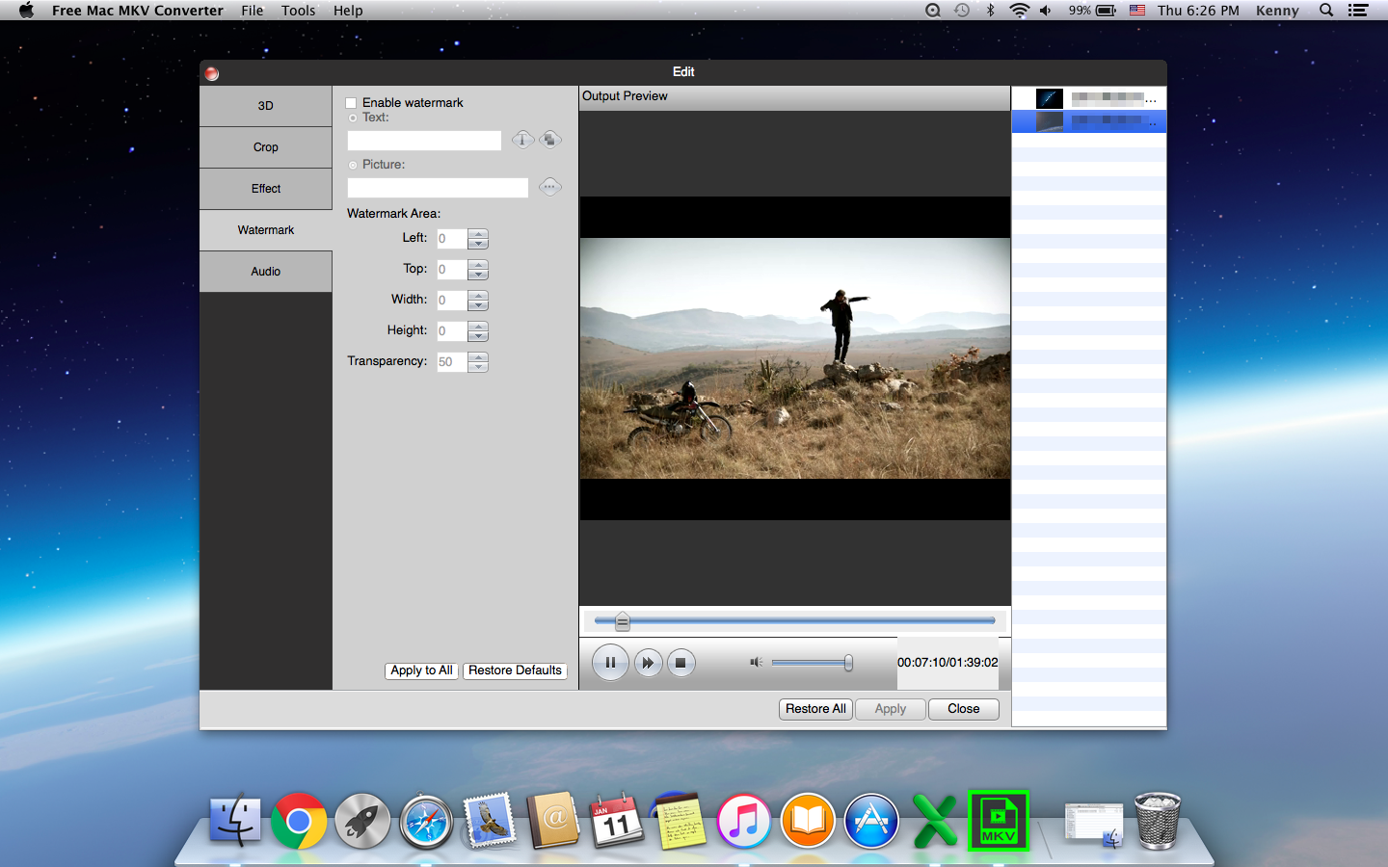This screenshot has width=1388, height=867.
Task: Click the Close button
Action: coord(964,709)
